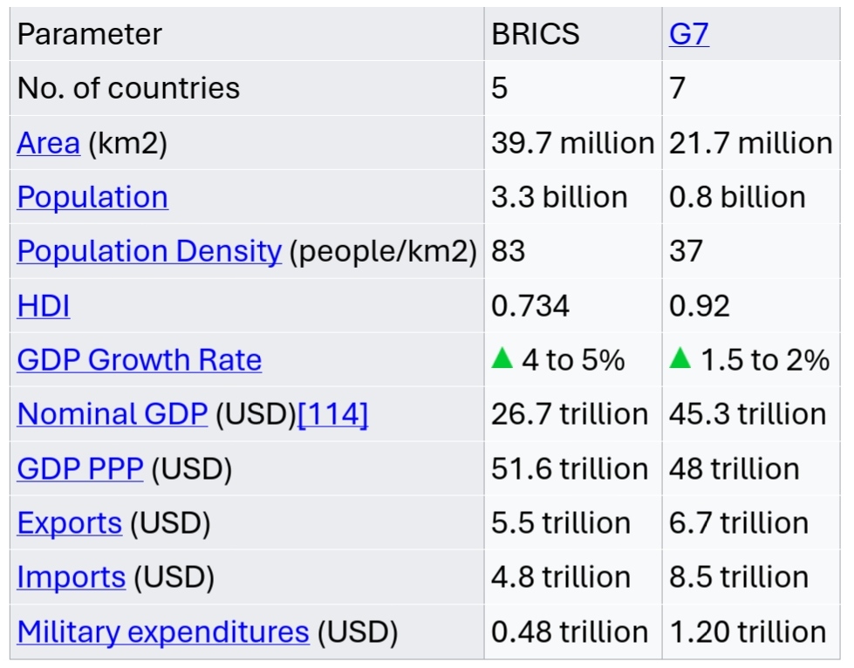This screenshot has width=854, height=668.
Task: Click the [114] citation reference
Action: coord(332,414)
